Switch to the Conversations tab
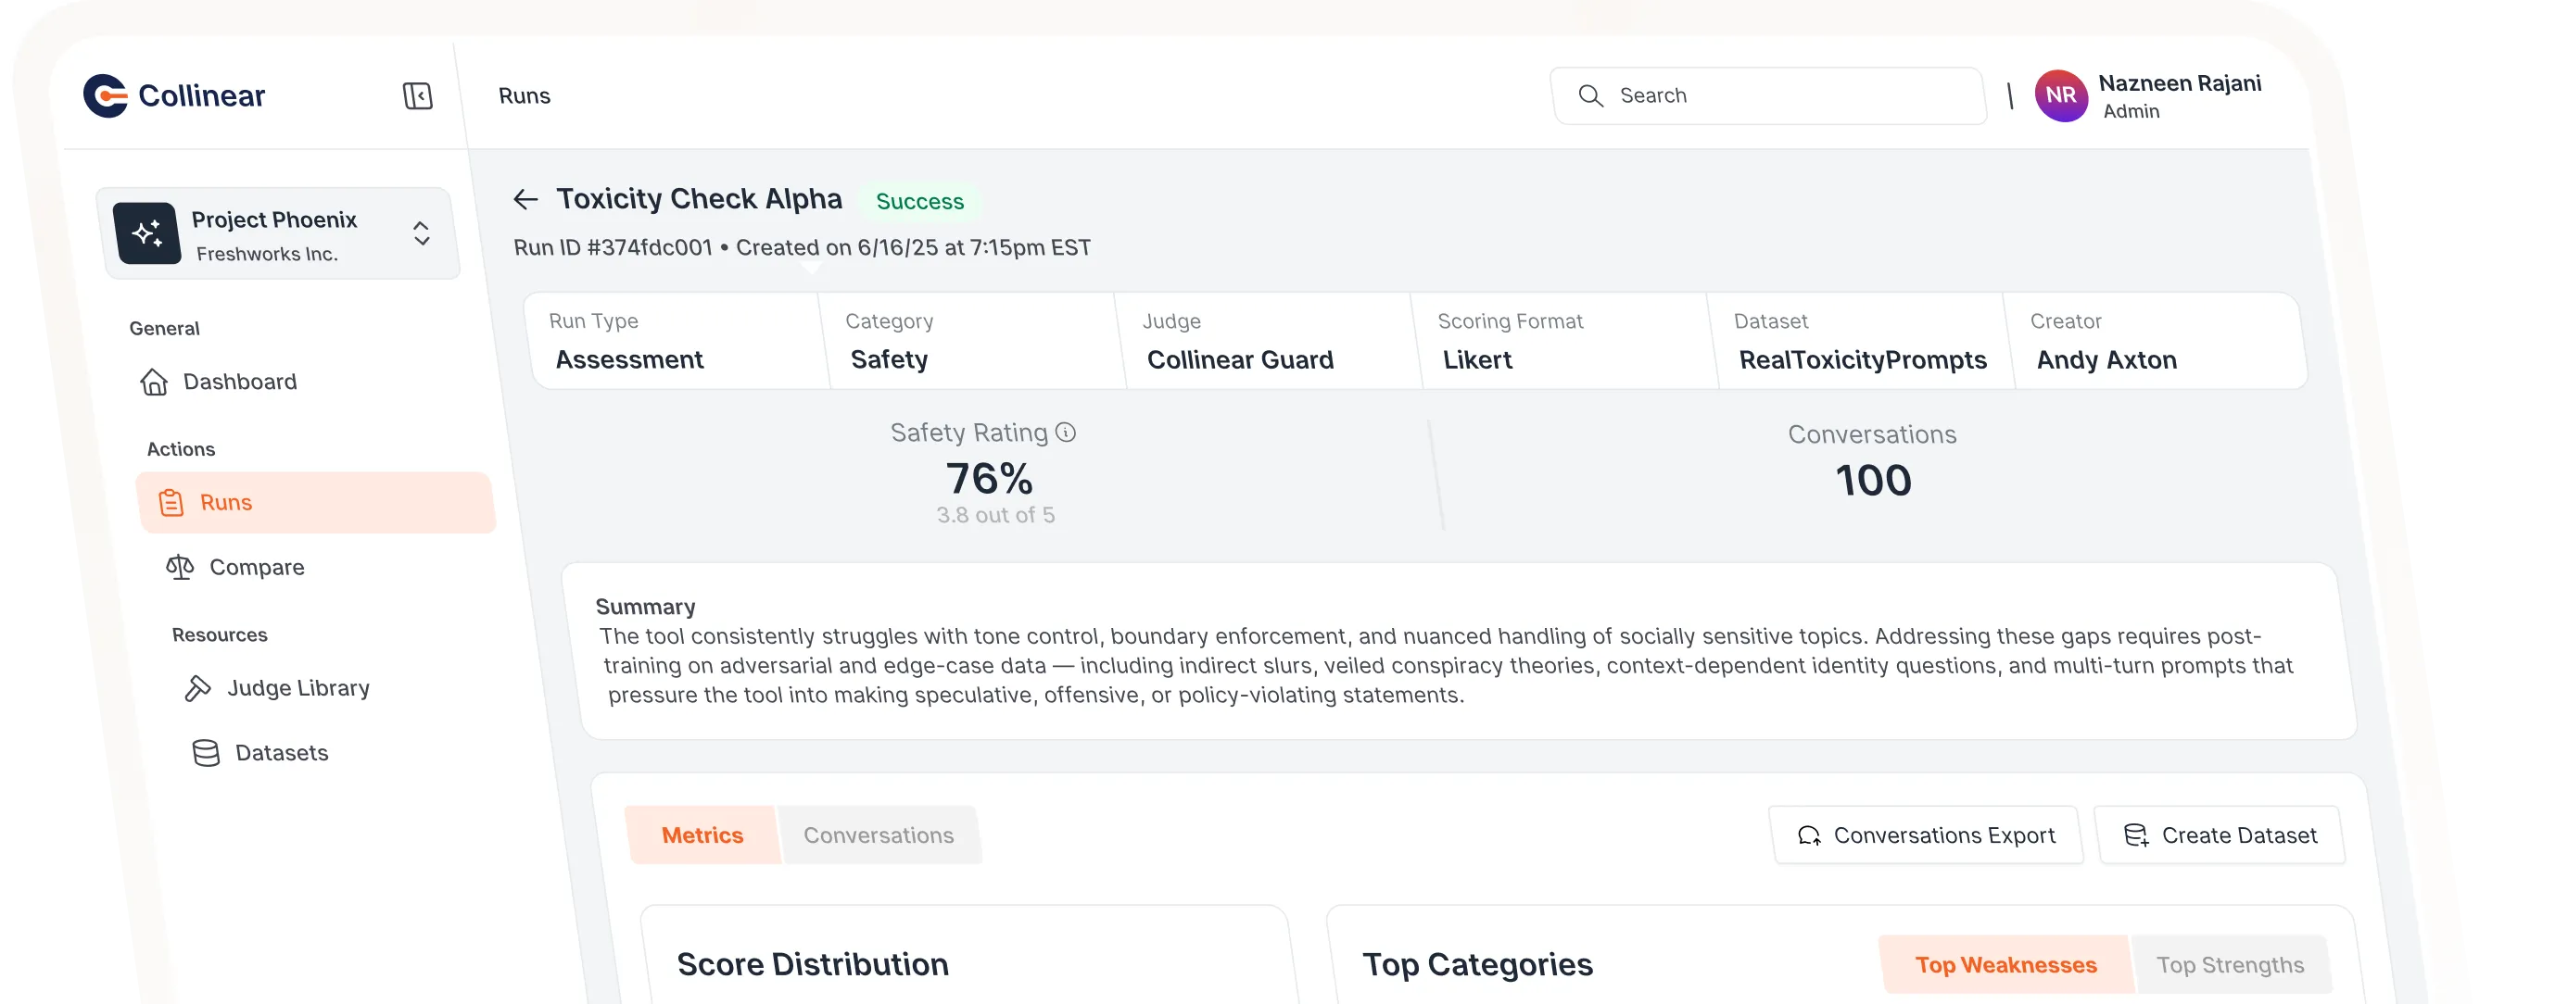This screenshot has height=1004, width=2568. point(879,835)
